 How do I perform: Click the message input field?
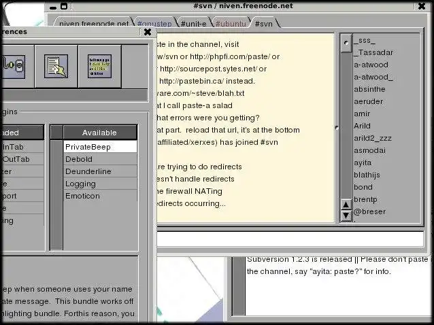coord(290,239)
